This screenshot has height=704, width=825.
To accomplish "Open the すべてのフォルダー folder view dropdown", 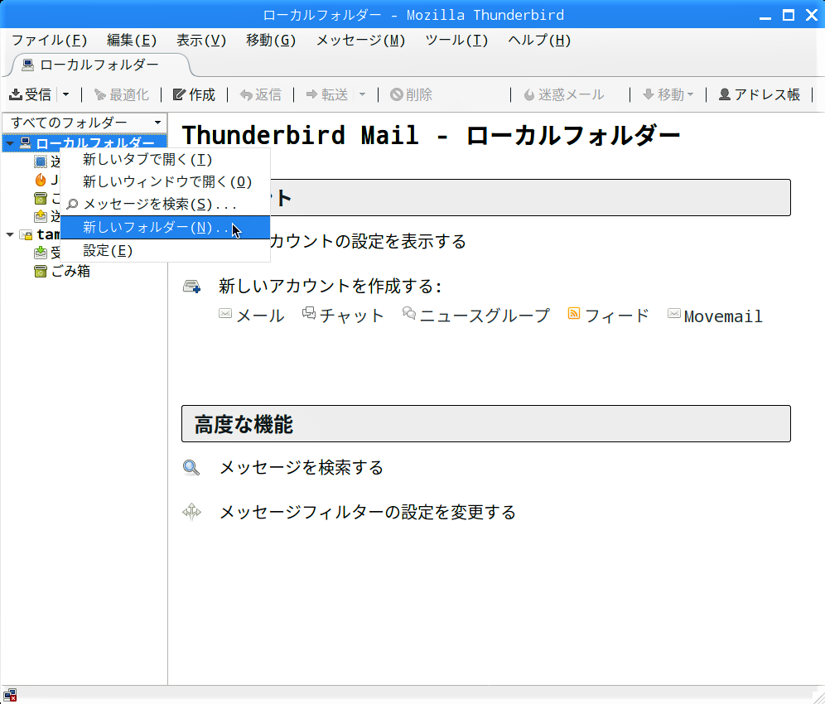I will point(84,123).
